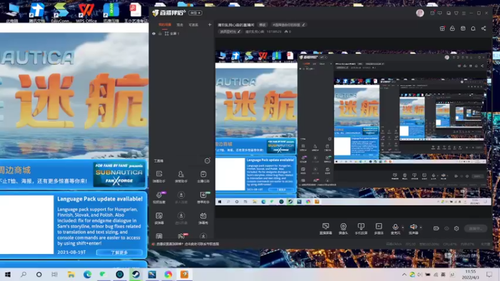The image size is (500, 281).
Task: Click learn-more button under Language Pack news
Action: tap(119, 252)
